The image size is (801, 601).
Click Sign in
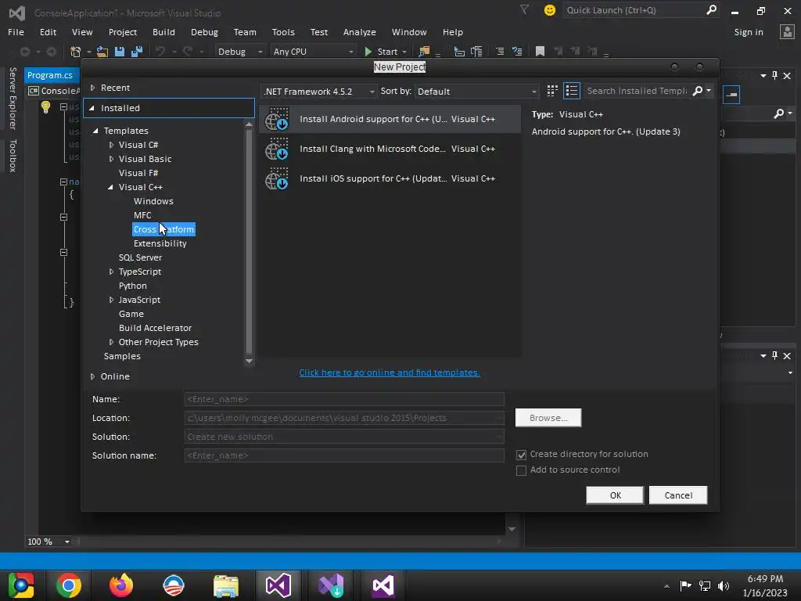[x=749, y=32]
